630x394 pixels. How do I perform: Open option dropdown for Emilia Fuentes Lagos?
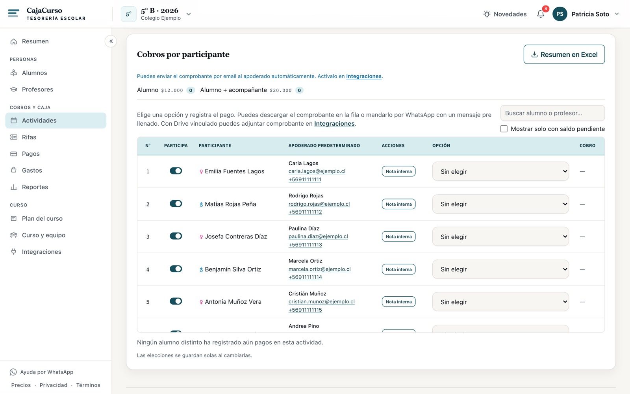tap(500, 171)
